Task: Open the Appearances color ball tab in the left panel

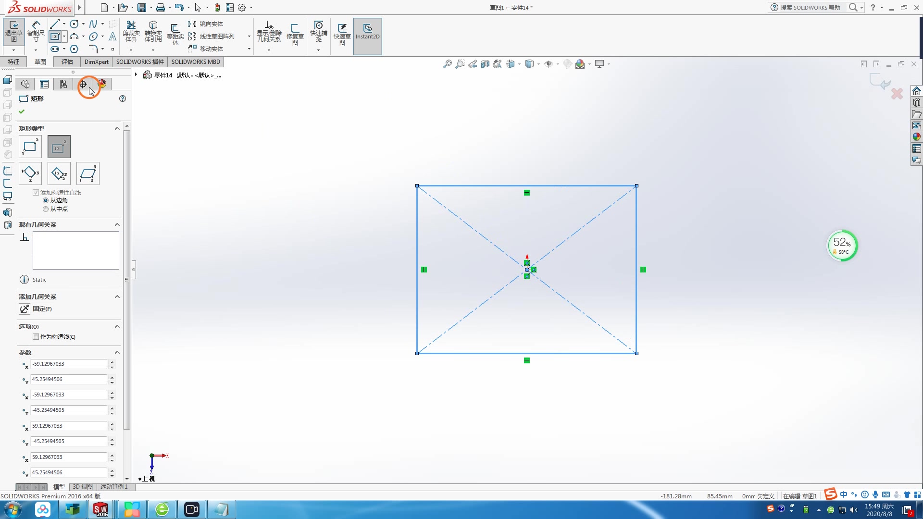Action: coord(102,84)
